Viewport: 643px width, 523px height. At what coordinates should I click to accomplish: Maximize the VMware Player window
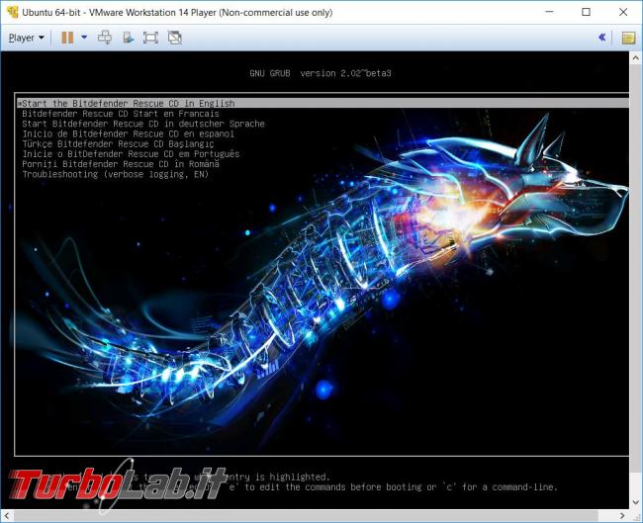pos(587,12)
